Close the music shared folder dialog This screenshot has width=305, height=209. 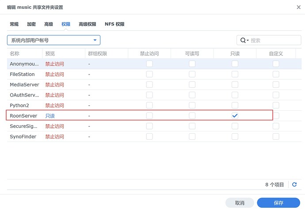pos(298,7)
